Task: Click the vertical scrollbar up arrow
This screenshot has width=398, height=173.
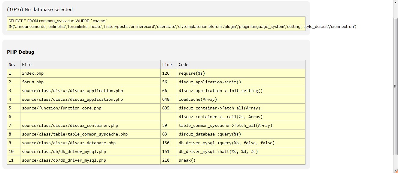Action: (x=395, y=3)
